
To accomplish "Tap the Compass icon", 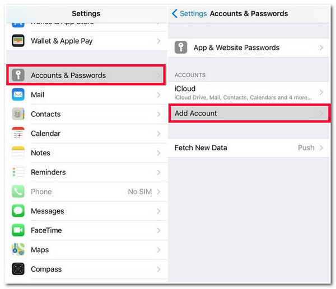I will point(18,269).
